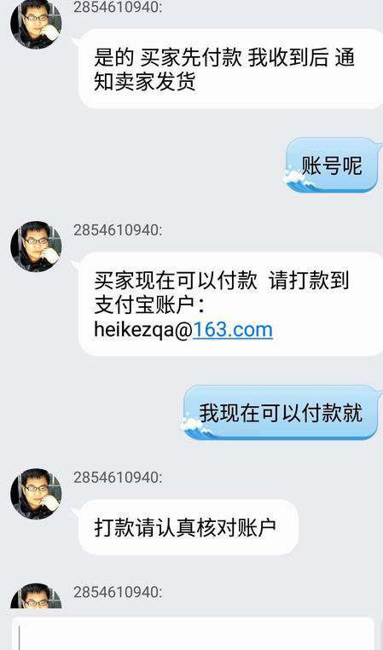The width and height of the screenshot is (383, 650).
Task: Open the avatar next to the 支付宝账户 message
Action: 36,247
